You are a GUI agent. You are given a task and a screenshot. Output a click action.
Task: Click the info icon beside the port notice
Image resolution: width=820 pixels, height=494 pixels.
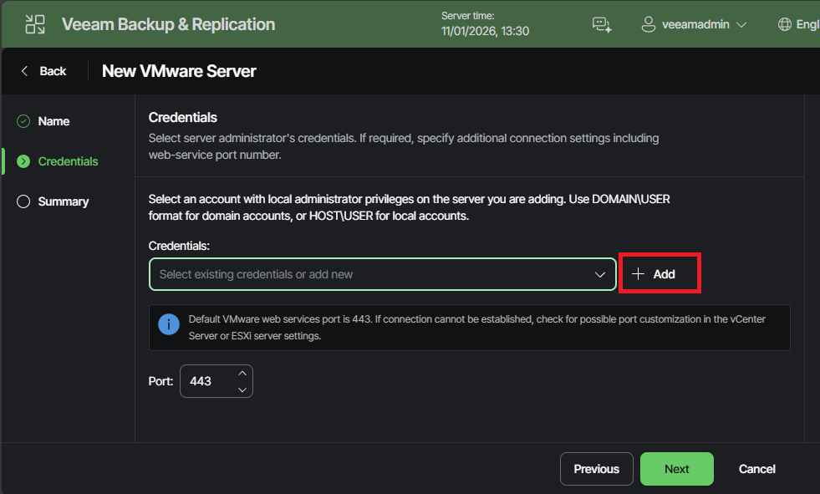point(168,323)
